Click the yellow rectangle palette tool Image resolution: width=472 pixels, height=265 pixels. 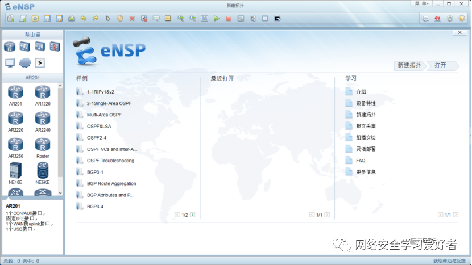point(168,19)
